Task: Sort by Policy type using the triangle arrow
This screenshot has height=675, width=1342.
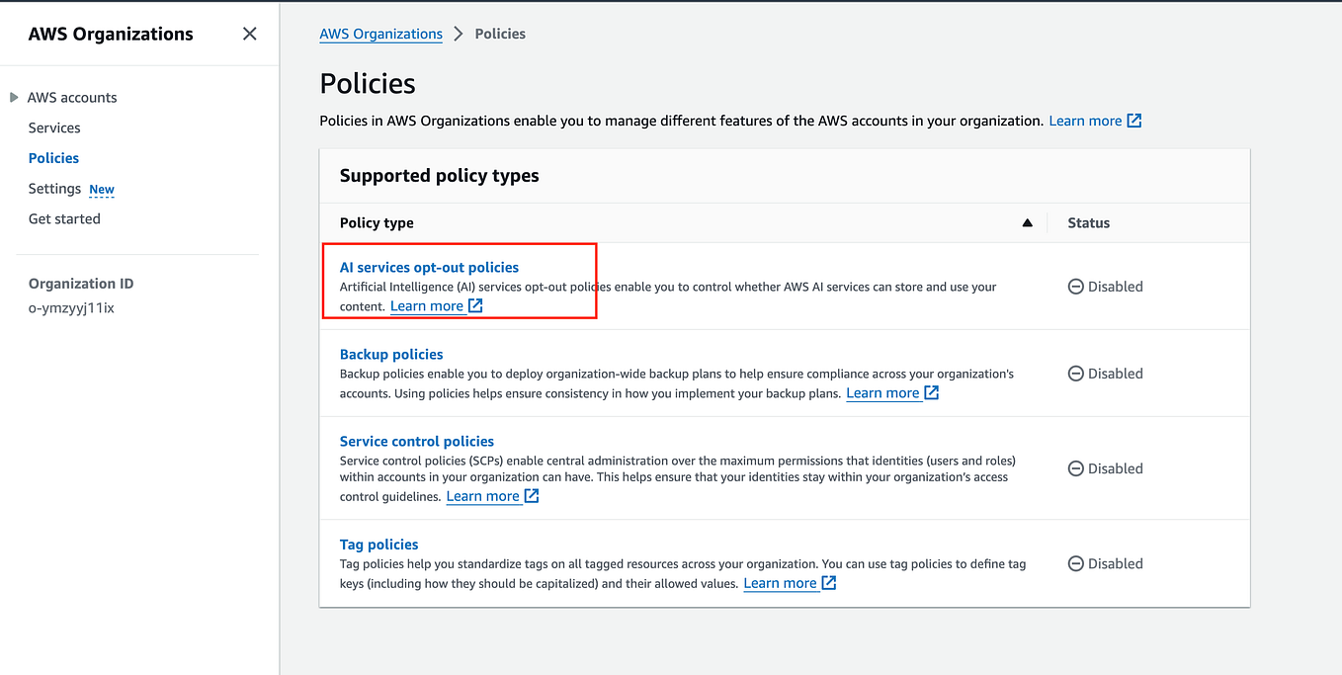Action: [x=1027, y=223]
